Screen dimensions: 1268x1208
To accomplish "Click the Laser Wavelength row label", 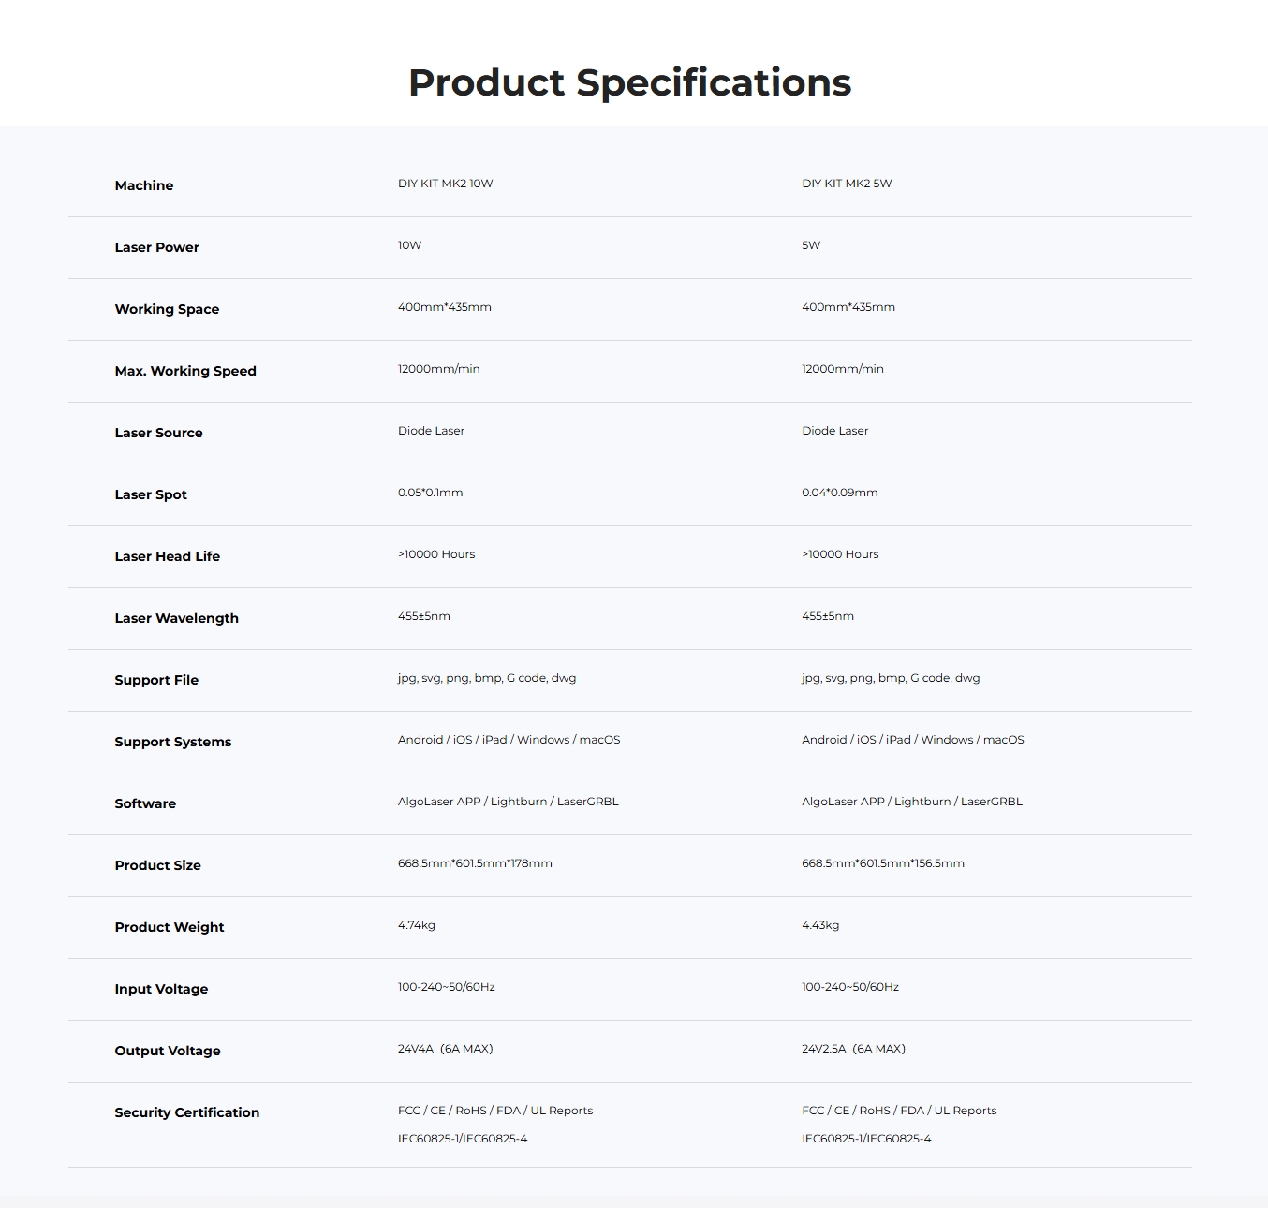I will coord(176,618).
